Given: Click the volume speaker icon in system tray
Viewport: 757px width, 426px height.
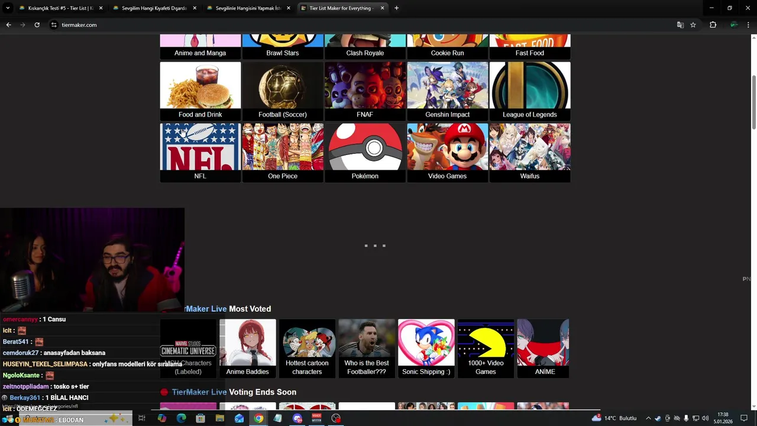Looking at the screenshot, I should [x=706, y=418].
